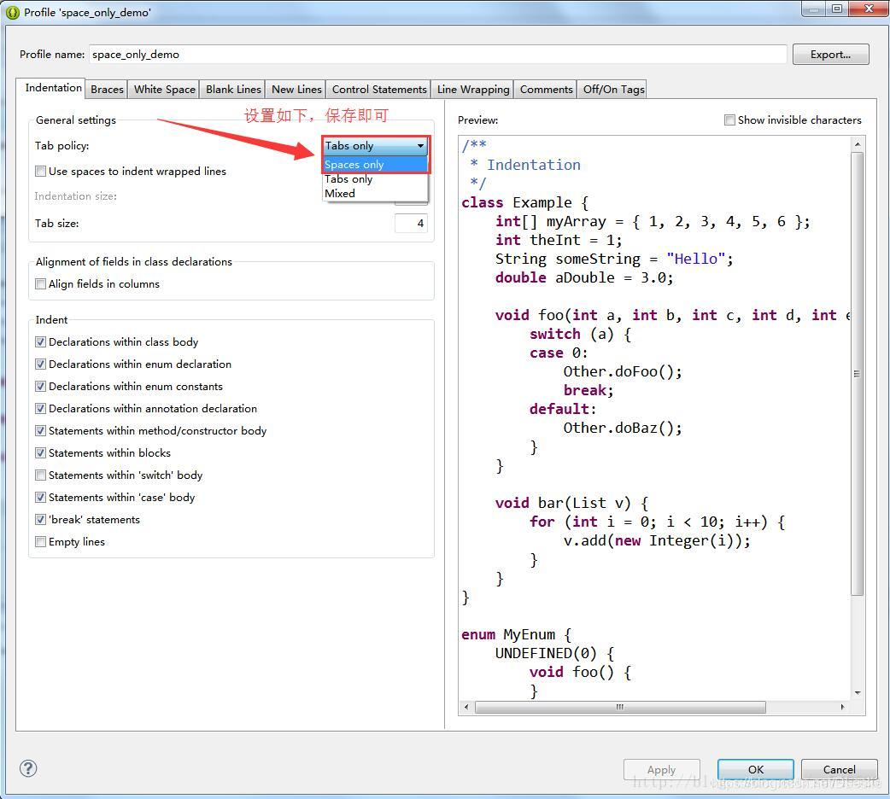Click the Apply button
Screen dimensions: 890x799
coord(661,769)
